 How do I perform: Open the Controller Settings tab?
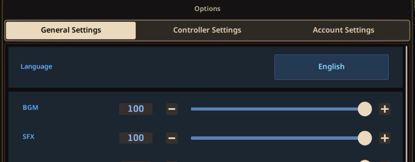[207, 30]
